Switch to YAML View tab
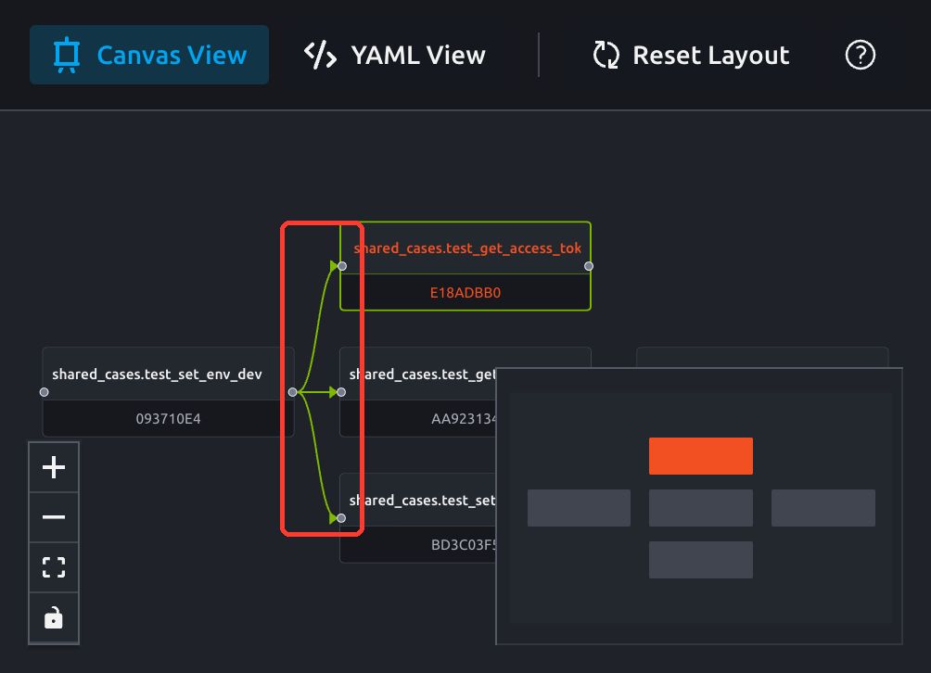 394,55
